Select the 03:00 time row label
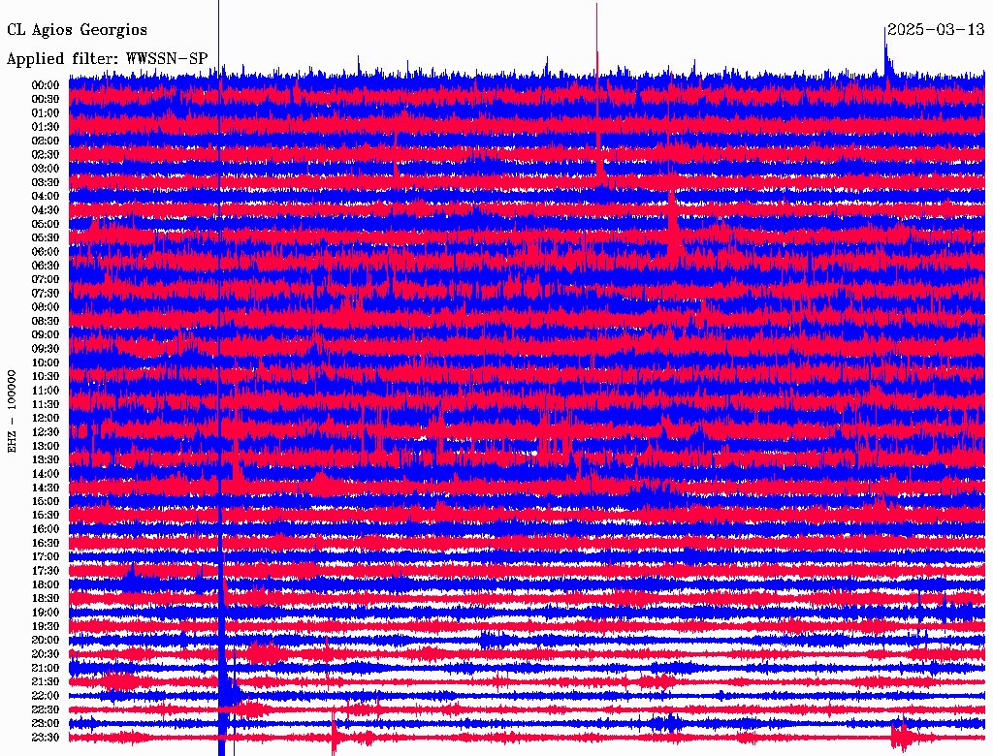 point(46,169)
